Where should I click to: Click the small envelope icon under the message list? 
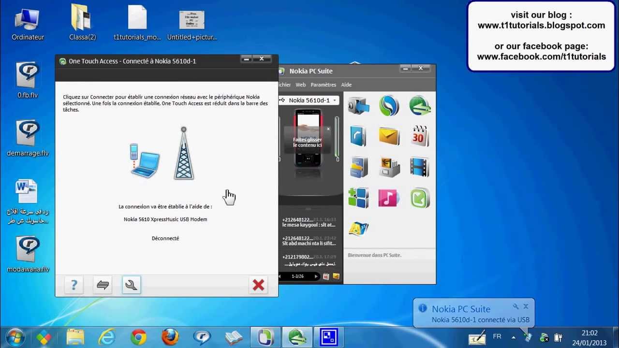pyautogui.click(x=336, y=276)
